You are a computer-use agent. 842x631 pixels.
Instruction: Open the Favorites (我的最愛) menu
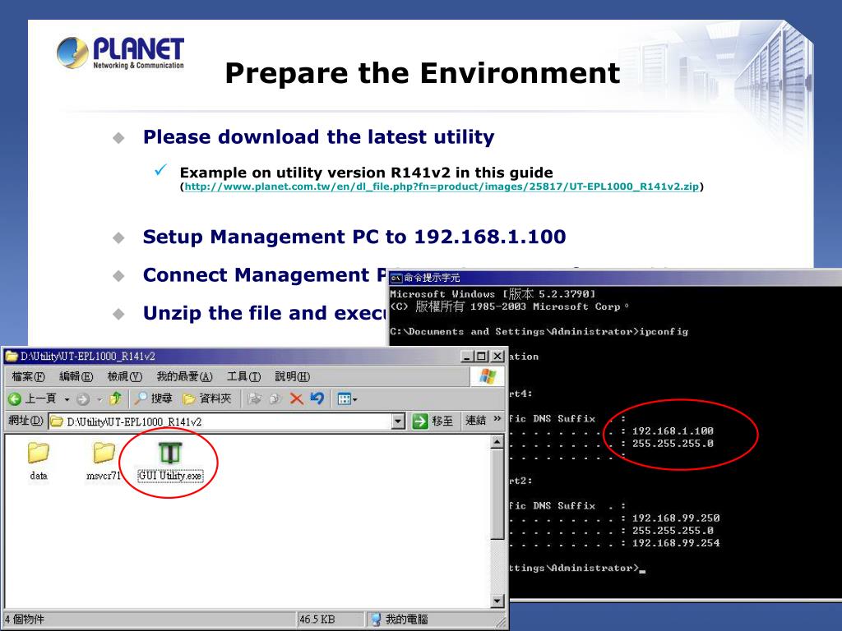coord(184,376)
